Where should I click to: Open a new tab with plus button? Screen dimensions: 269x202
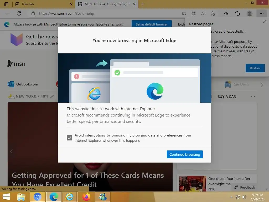[x=143, y=4]
